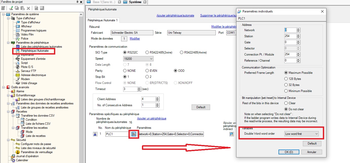
Task: Increase the Timeout value with up arrow
Action: pyautogui.click(x=139, y=88)
